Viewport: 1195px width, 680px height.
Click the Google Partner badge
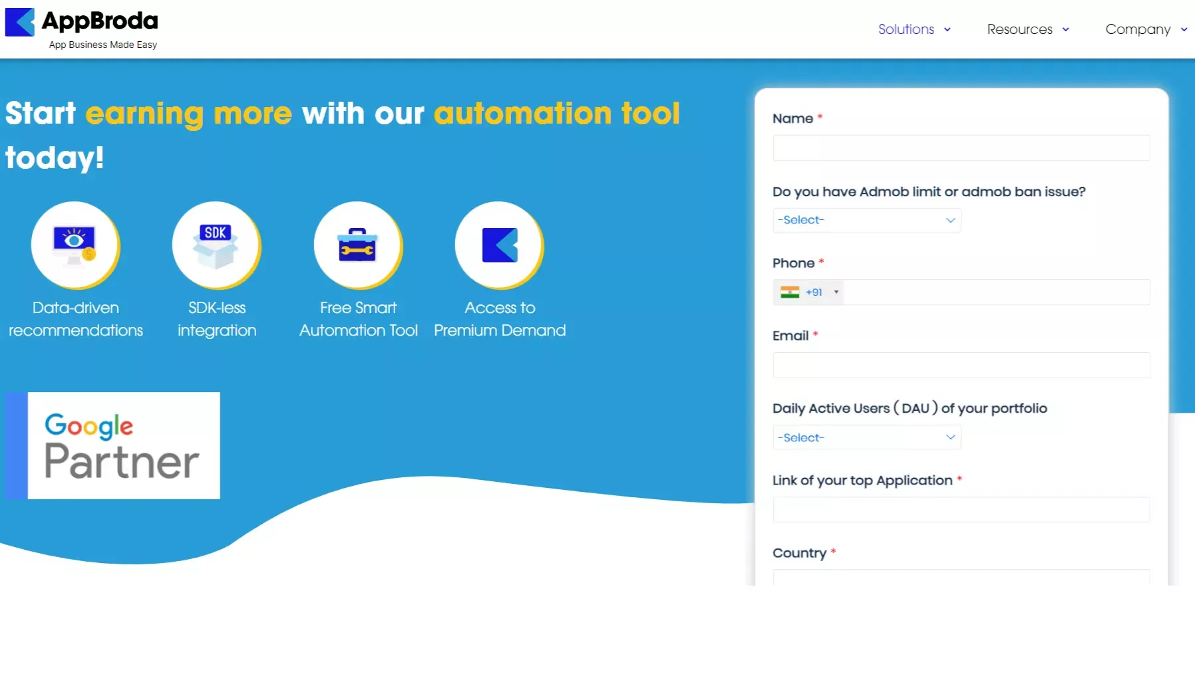[113, 445]
